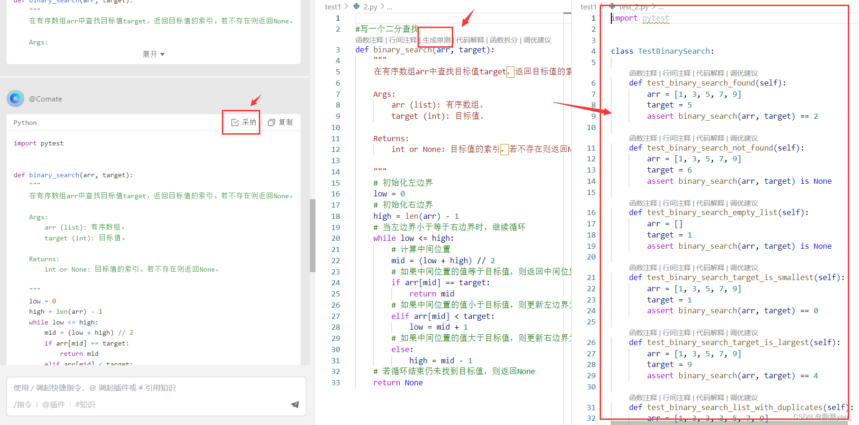Click the /指令 shortcut in chat box
Image resolution: width=859 pixels, height=425 pixels.
[22, 404]
